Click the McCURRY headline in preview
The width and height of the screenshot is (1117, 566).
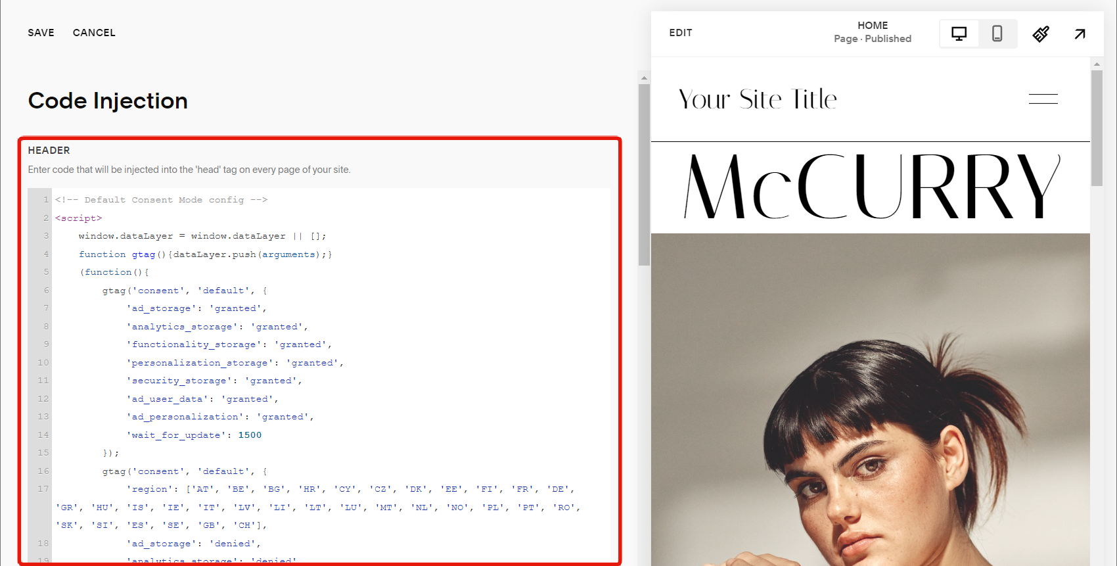pyautogui.click(x=871, y=187)
